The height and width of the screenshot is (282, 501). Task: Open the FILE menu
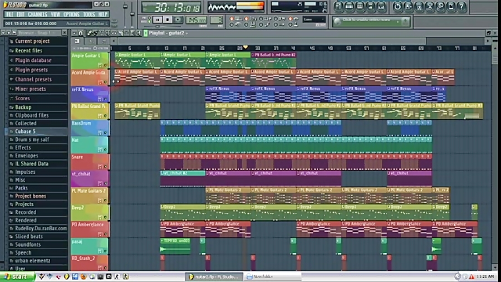[x=9, y=14]
